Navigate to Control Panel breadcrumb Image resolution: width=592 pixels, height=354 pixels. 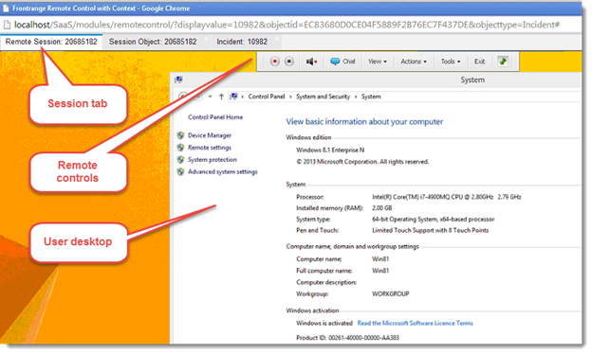point(267,97)
